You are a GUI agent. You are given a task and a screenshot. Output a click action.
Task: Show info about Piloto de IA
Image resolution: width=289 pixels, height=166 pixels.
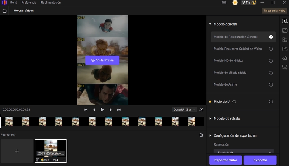(234, 102)
